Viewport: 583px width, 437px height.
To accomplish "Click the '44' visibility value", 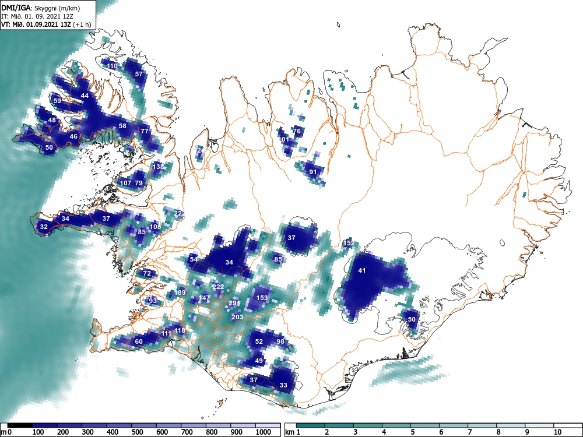I will pos(85,96).
